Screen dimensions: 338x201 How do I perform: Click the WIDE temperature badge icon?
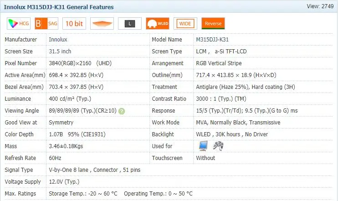tap(185, 24)
